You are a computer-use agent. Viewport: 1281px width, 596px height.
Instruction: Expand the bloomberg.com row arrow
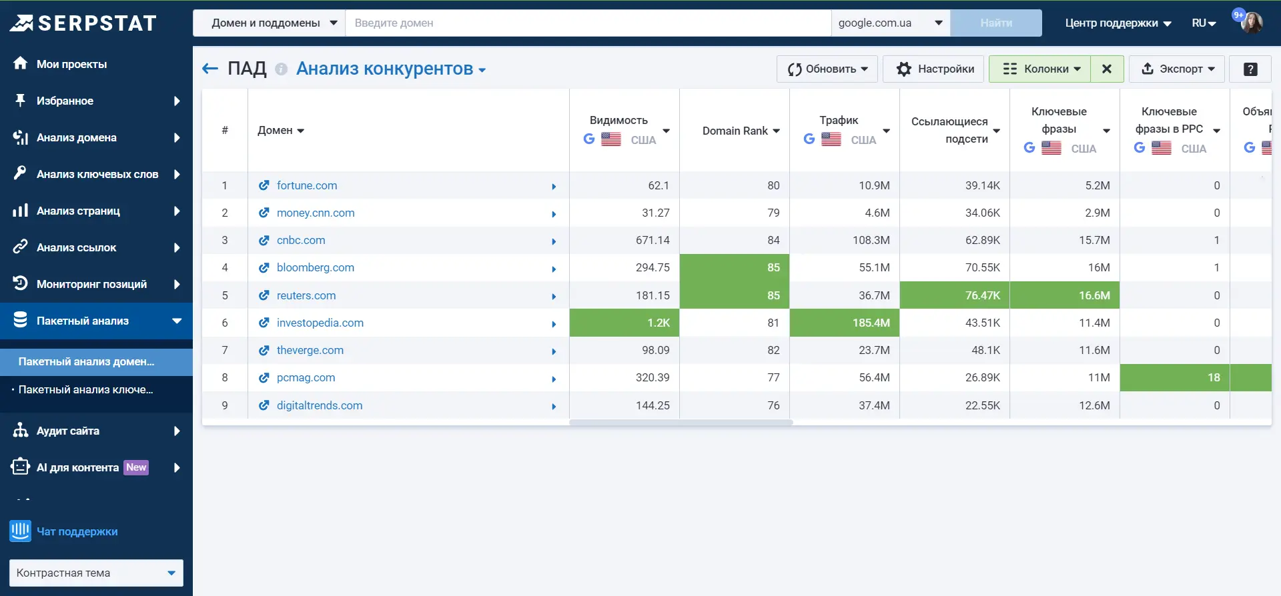(554, 269)
